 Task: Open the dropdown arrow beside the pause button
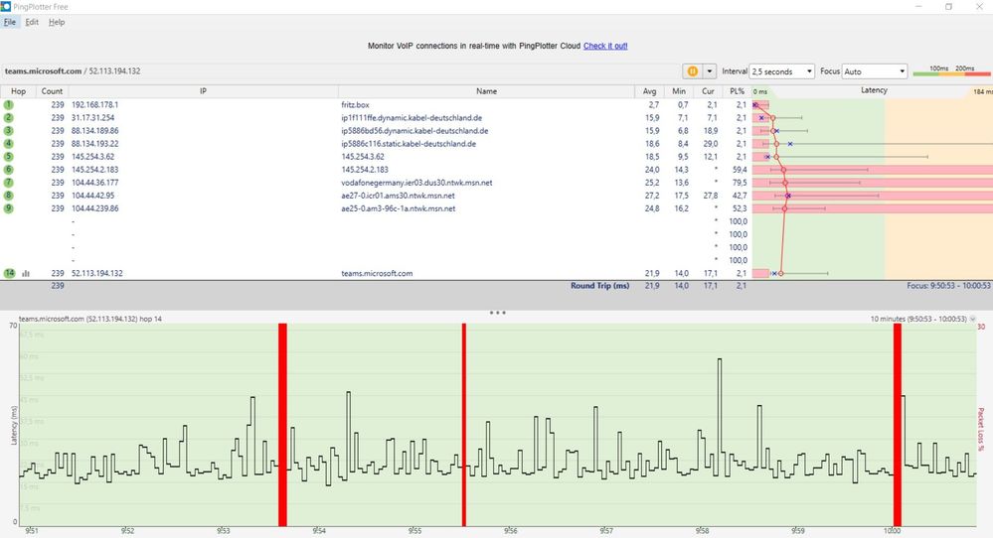click(710, 71)
